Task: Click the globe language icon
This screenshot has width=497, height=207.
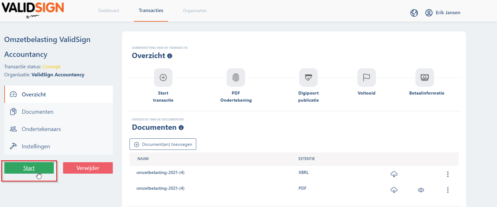Action: (414, 13)
